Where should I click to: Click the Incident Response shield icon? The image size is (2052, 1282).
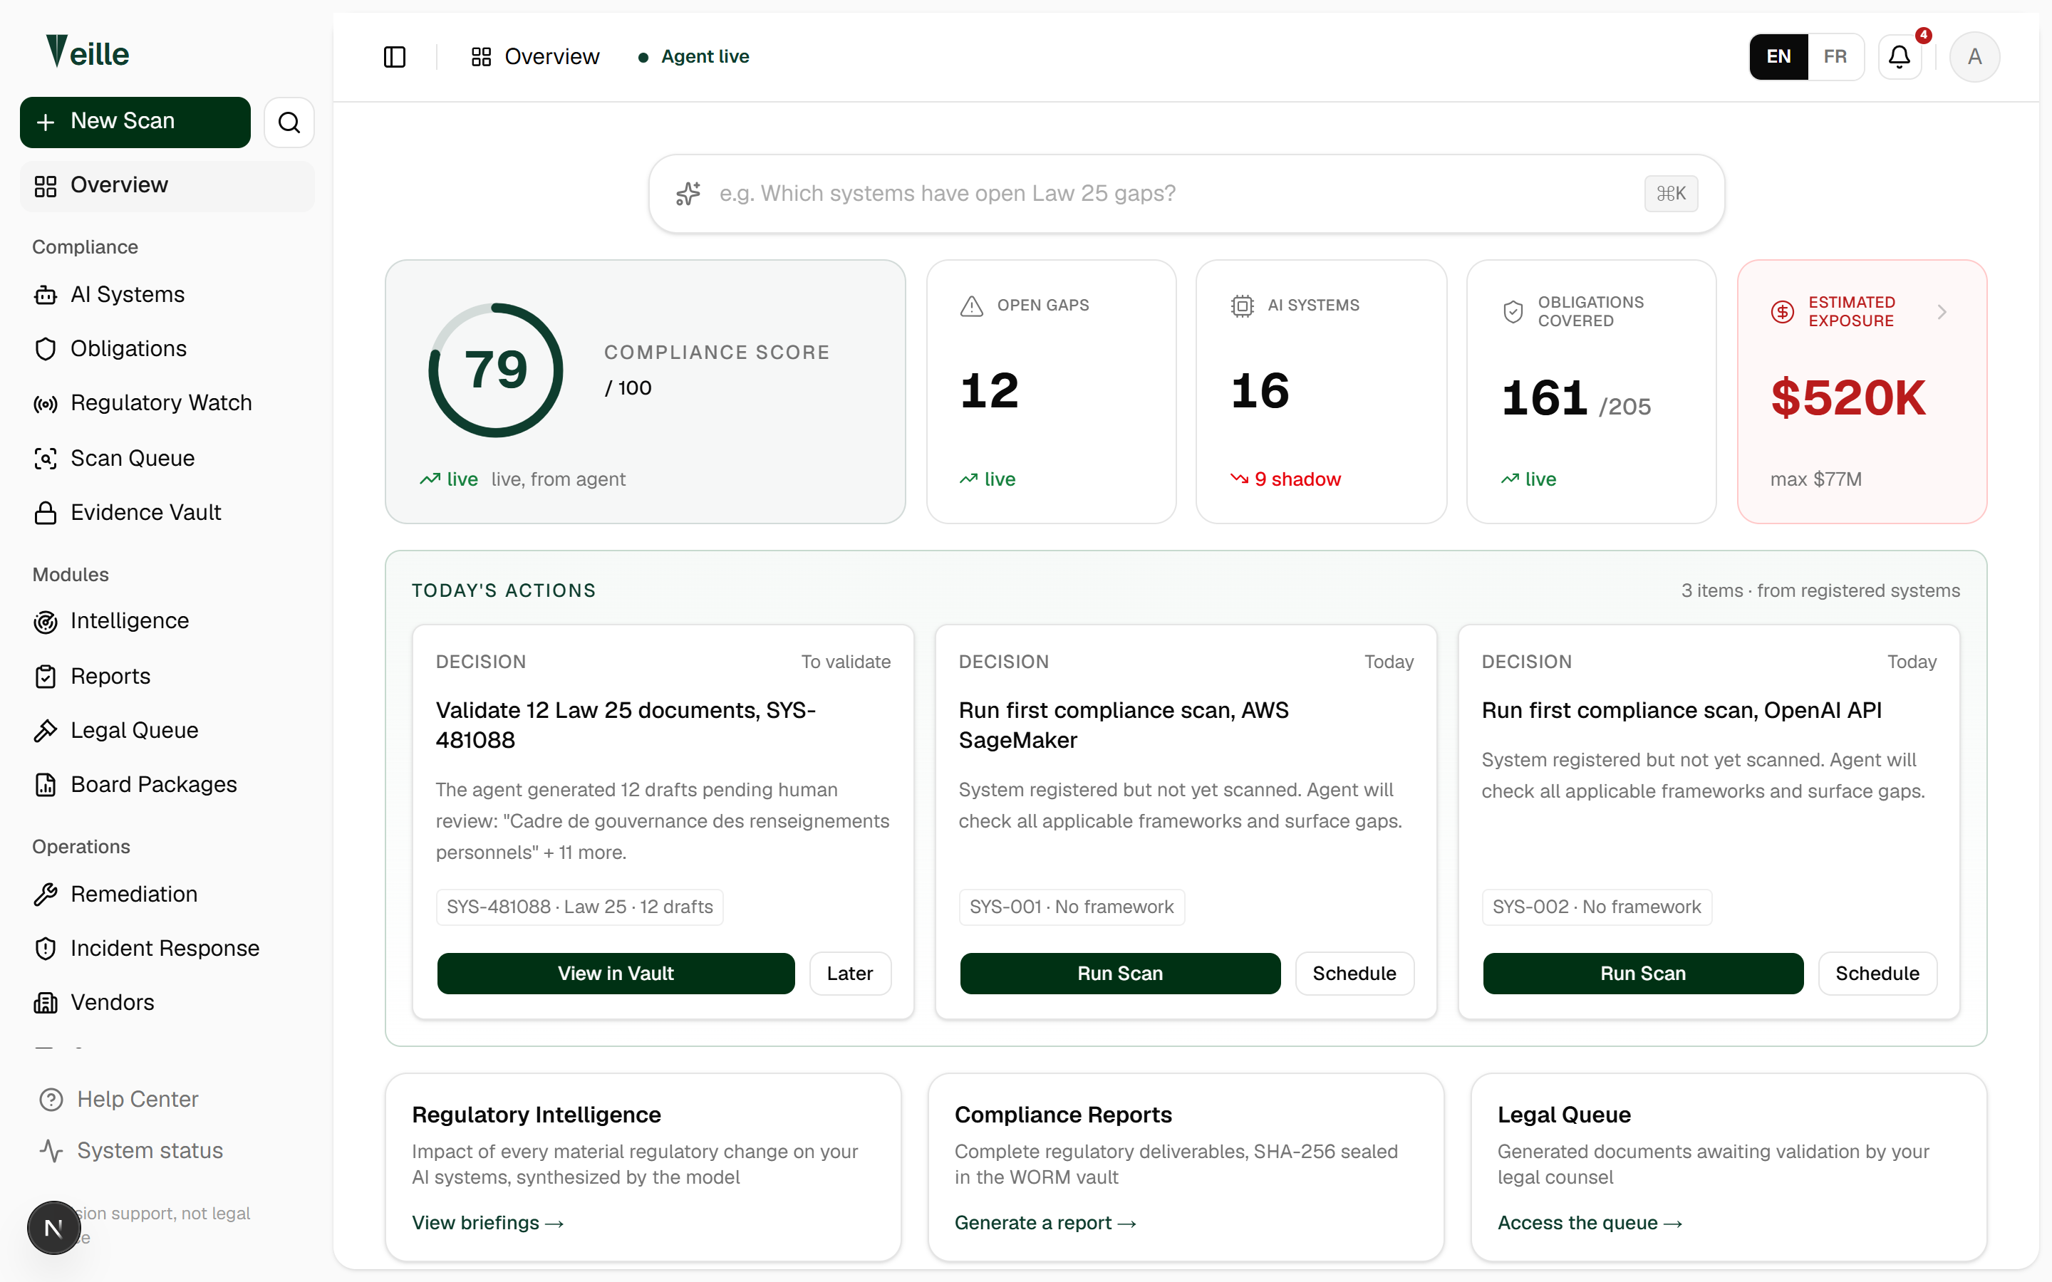[46, 949]
